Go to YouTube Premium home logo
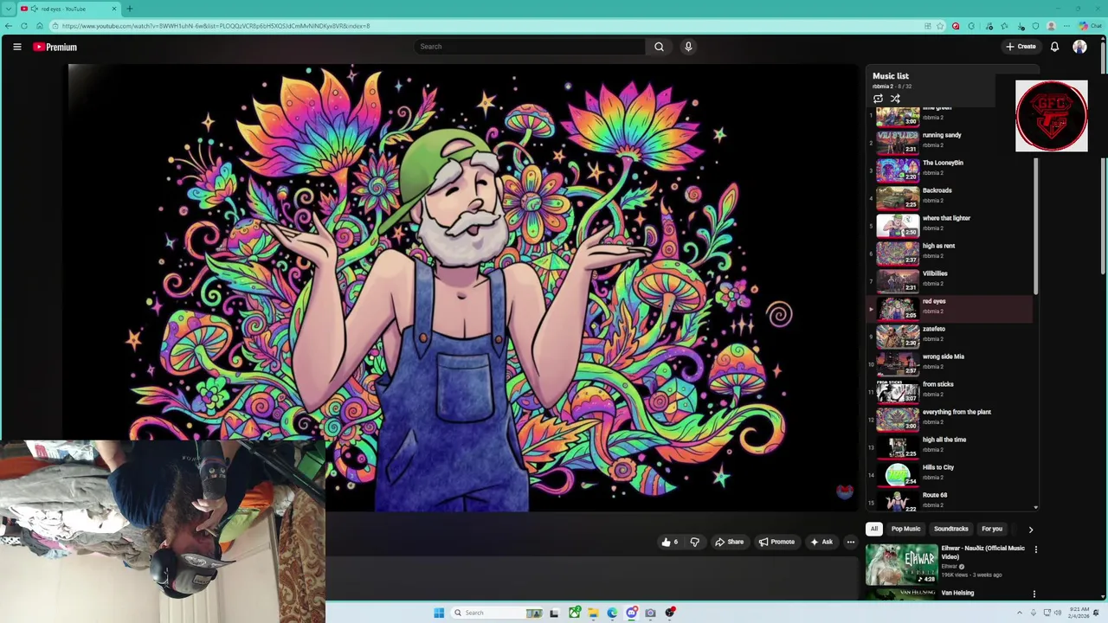Image resolution: width=1108 pixels, height=623 pixels. tap(55, 47)
